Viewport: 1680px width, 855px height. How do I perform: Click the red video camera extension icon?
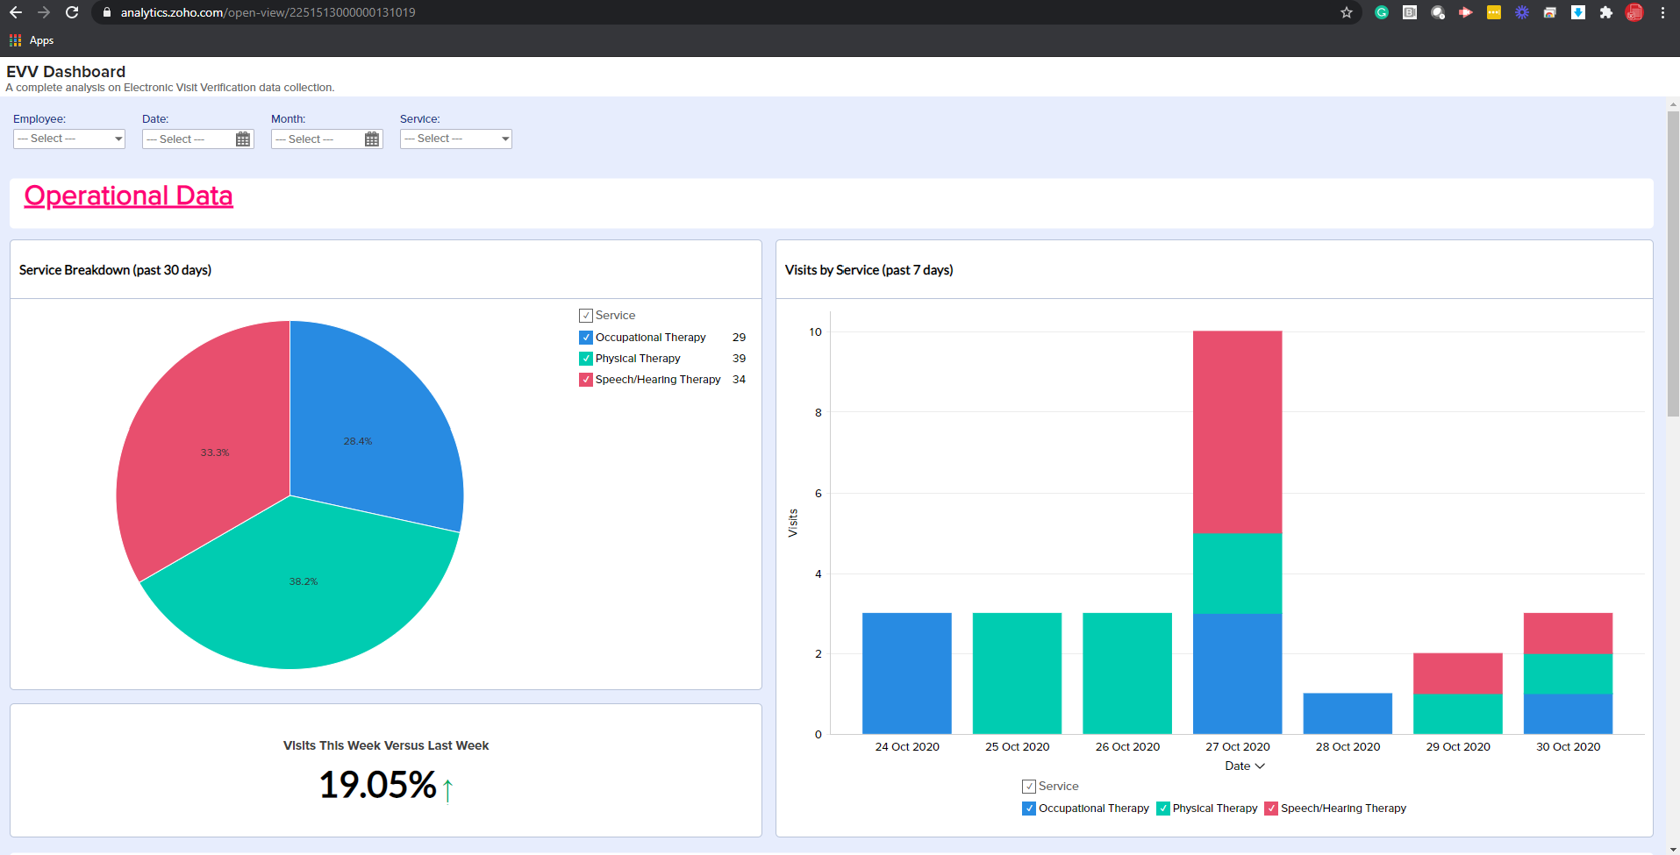1466,12
